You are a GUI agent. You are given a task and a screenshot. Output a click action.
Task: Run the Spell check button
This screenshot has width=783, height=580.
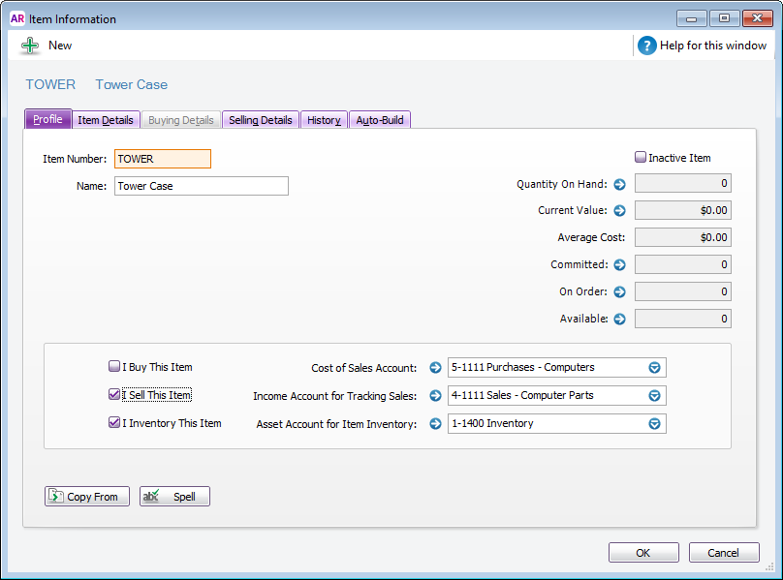pos(174,497)
